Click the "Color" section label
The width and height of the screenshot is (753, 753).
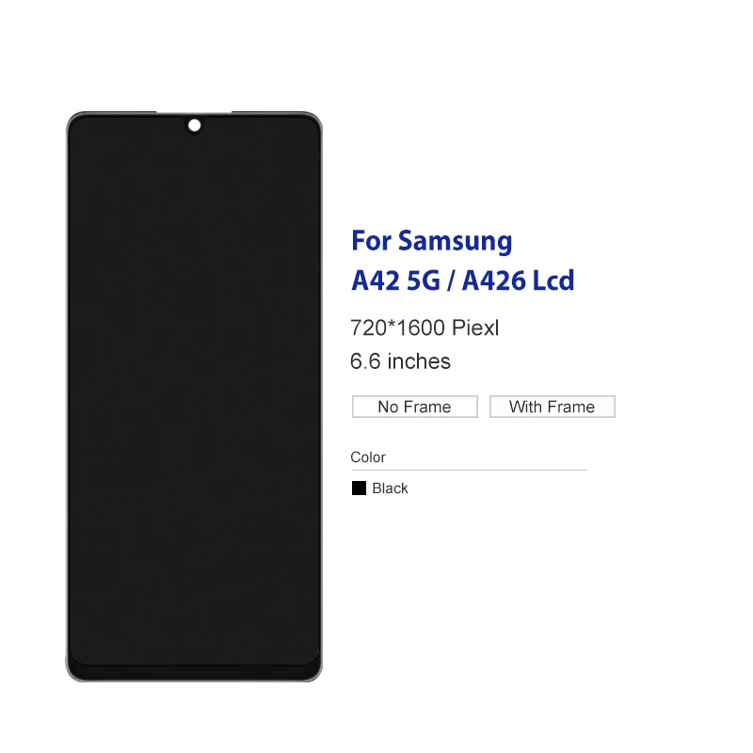pyautogui.click(x=368, y=457)
